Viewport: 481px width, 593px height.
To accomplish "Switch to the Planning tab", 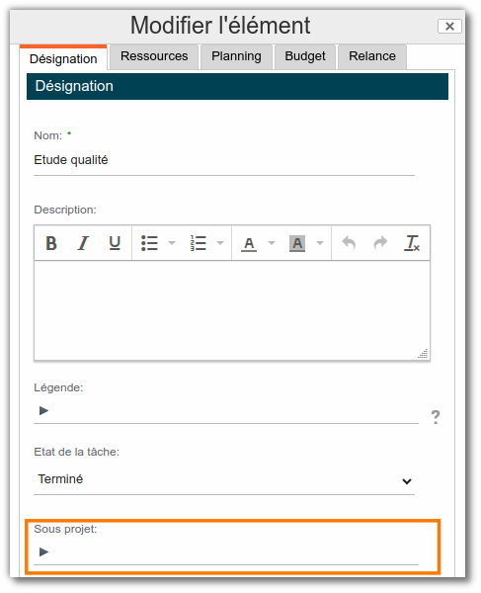I will coord(236,56).
